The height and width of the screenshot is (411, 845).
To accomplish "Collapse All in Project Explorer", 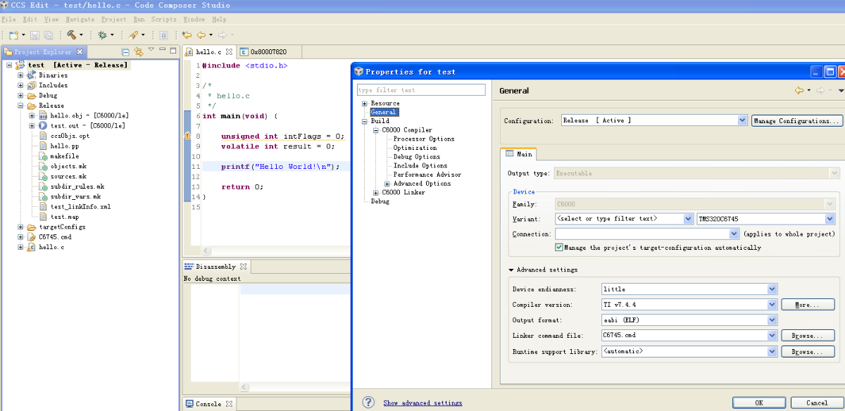I will coord(125,51).
